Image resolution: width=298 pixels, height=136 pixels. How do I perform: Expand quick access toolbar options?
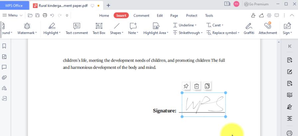click(67, 15)
